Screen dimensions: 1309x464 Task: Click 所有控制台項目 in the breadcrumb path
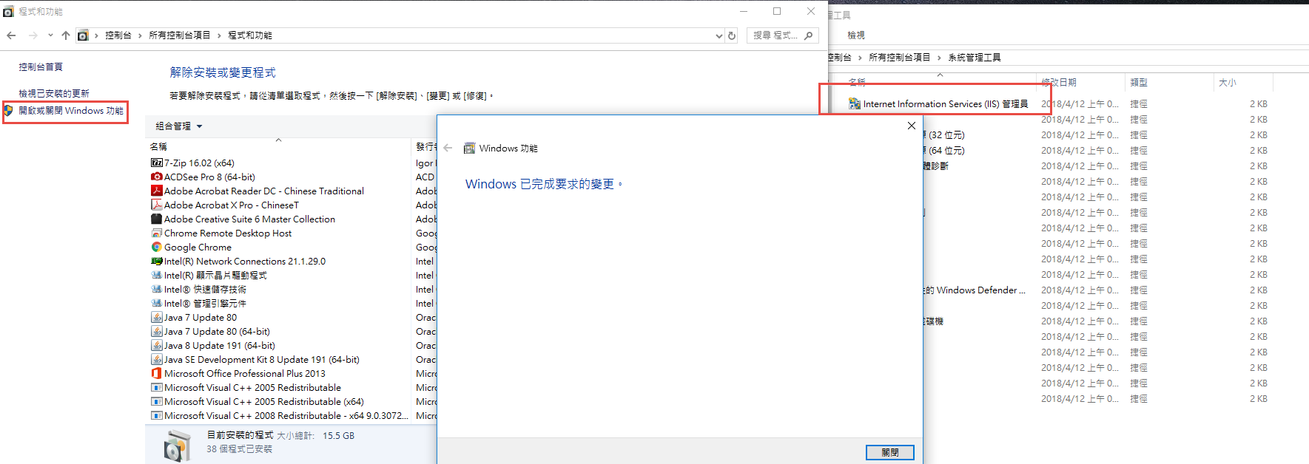tap(179, 35)
